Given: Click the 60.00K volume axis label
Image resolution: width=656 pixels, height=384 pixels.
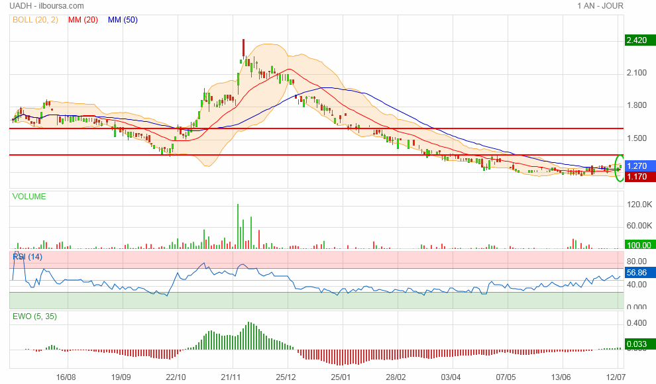Looking at the screenshot, I should click(x=639, y=226).
